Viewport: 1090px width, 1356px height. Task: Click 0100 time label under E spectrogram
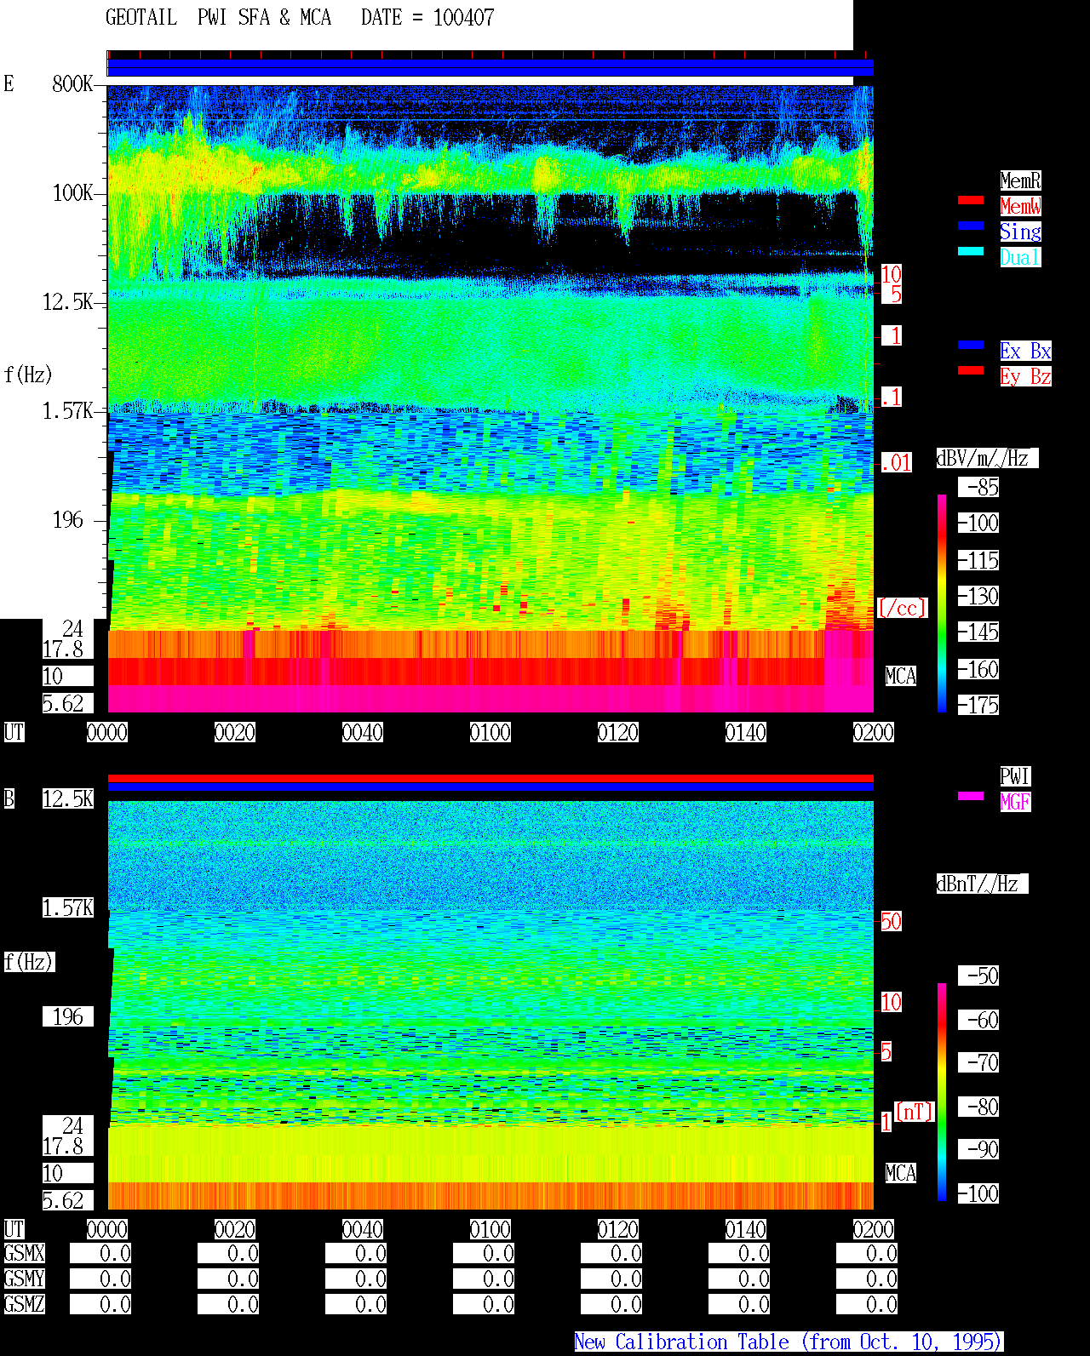(490, 732)
